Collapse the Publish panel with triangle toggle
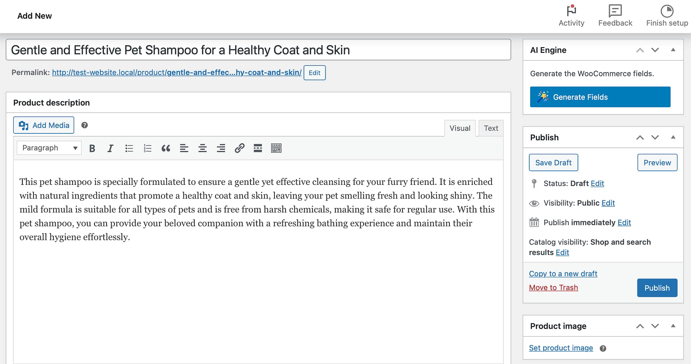This screenshot has width=691, height=364. tap(673, 137)
